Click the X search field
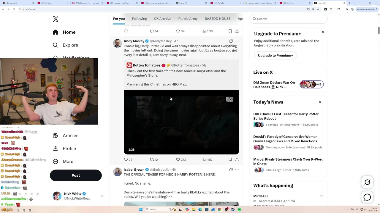Screen dimensions: 380x213 click(288, 19)
